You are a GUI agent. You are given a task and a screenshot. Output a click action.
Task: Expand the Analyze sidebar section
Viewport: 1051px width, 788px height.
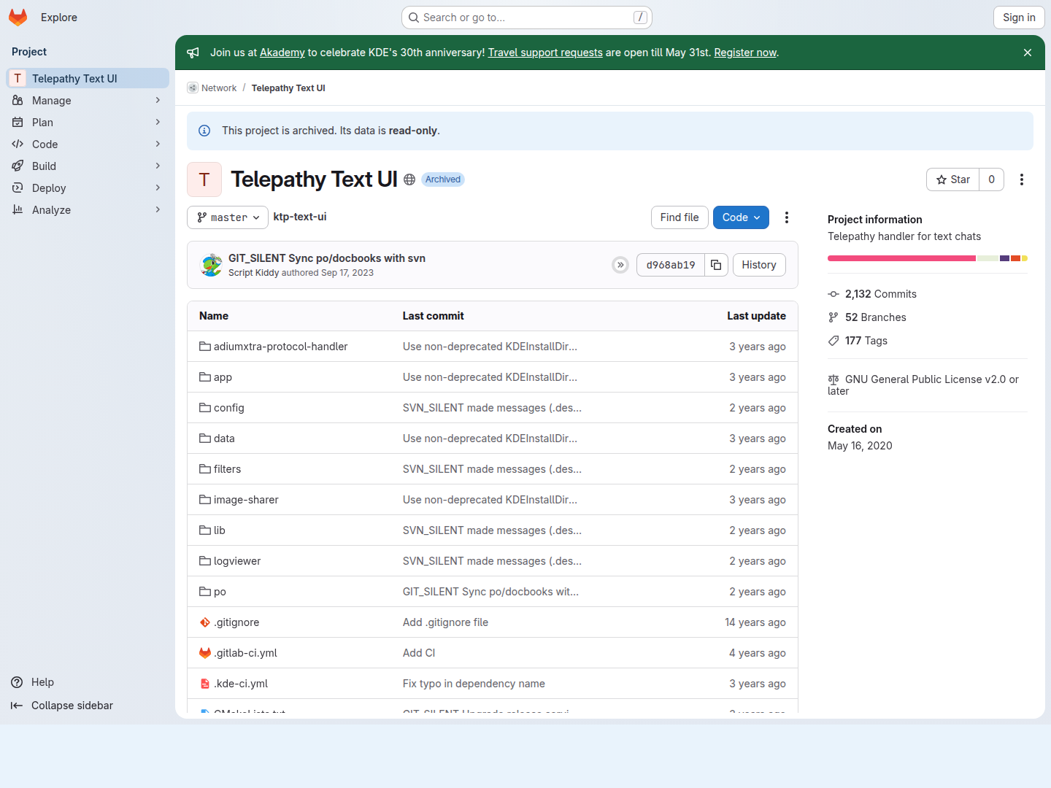(88, 210)
